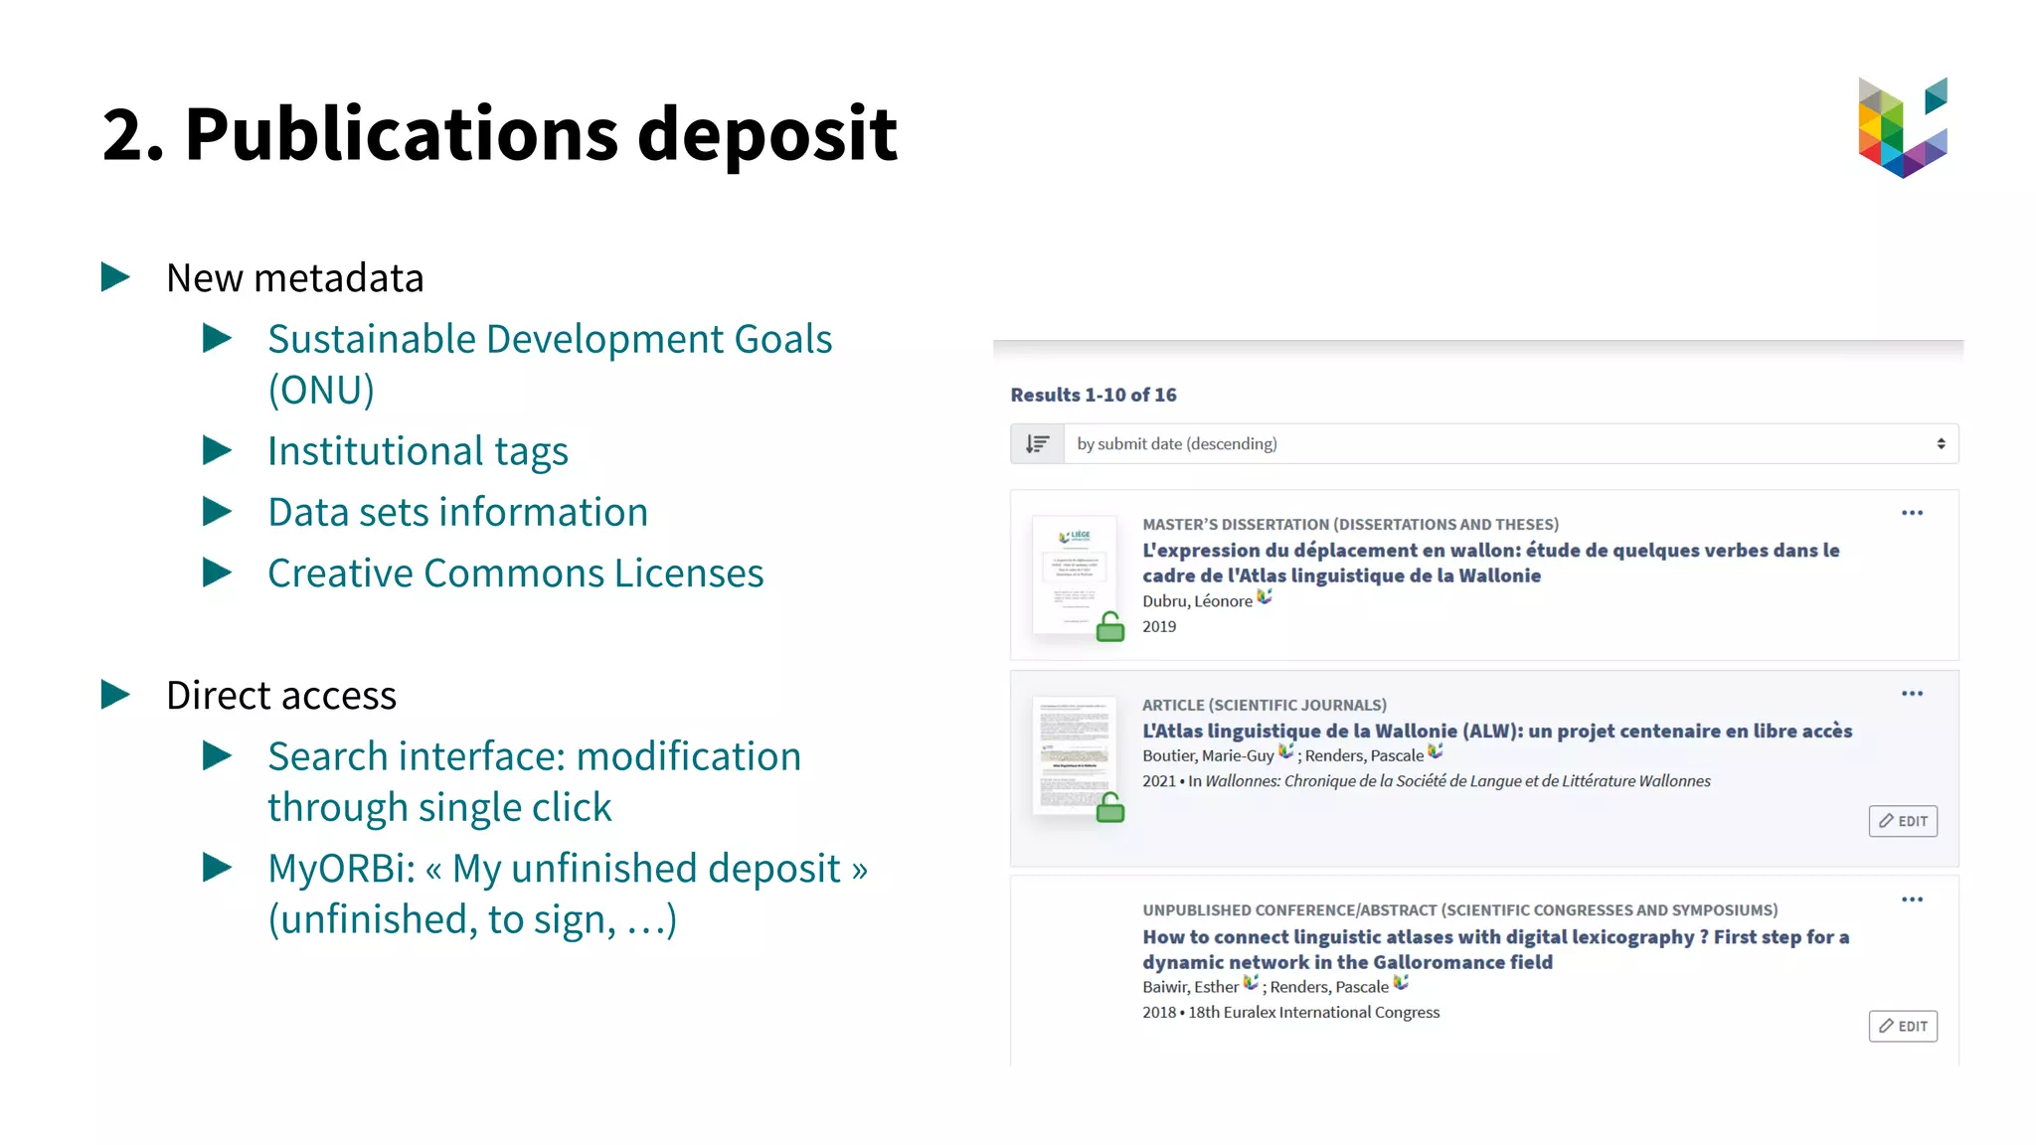Image resolution: width=2036 pixels, height=1145 pixels.
Task: Click the 'MyORBi: « My unfinished deposit »' bullet
Action: point(568,894)
